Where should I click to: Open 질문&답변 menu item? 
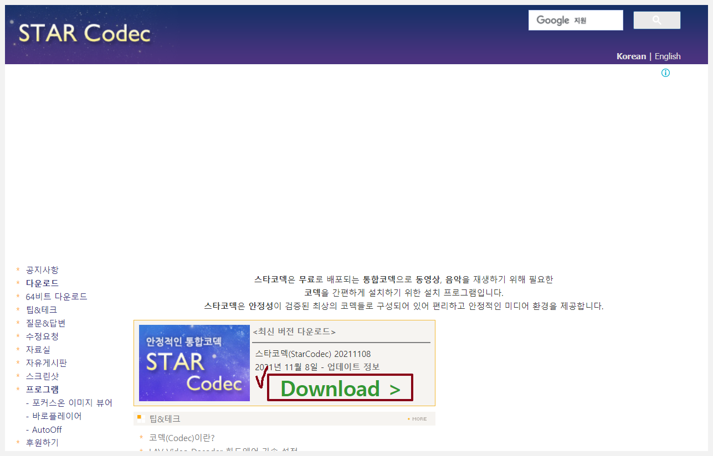tap(46, 323)
